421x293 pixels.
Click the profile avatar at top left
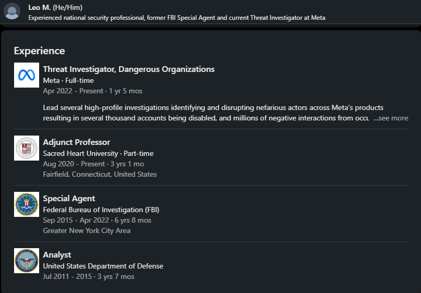tap(11, 11)
